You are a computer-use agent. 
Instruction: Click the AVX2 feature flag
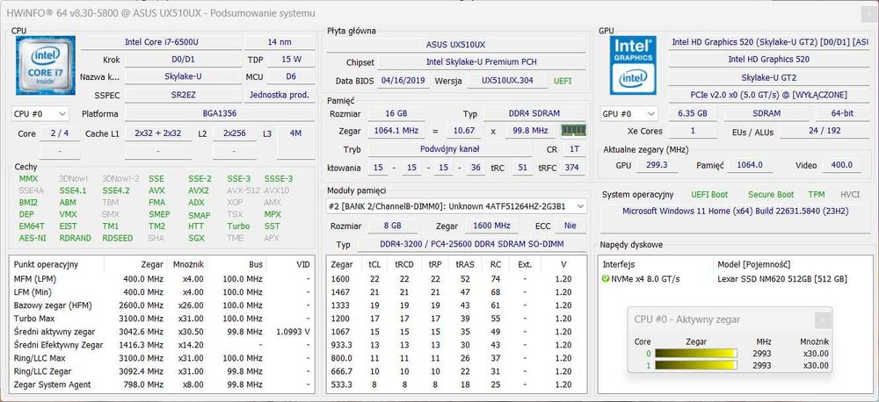[199, 191]
